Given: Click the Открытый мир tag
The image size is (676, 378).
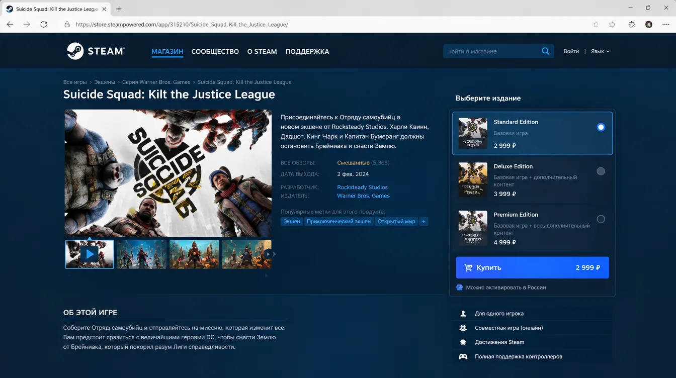Looking at the screenshot, I should (x=396, y=222).
